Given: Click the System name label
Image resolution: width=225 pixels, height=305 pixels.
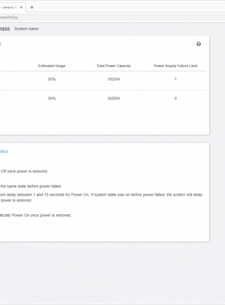Looking at the screenshot, I should (27, 29).
